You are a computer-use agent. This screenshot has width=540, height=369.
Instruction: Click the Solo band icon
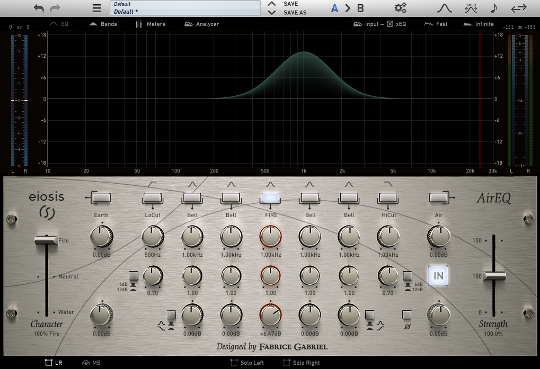(x=470, y=8)
